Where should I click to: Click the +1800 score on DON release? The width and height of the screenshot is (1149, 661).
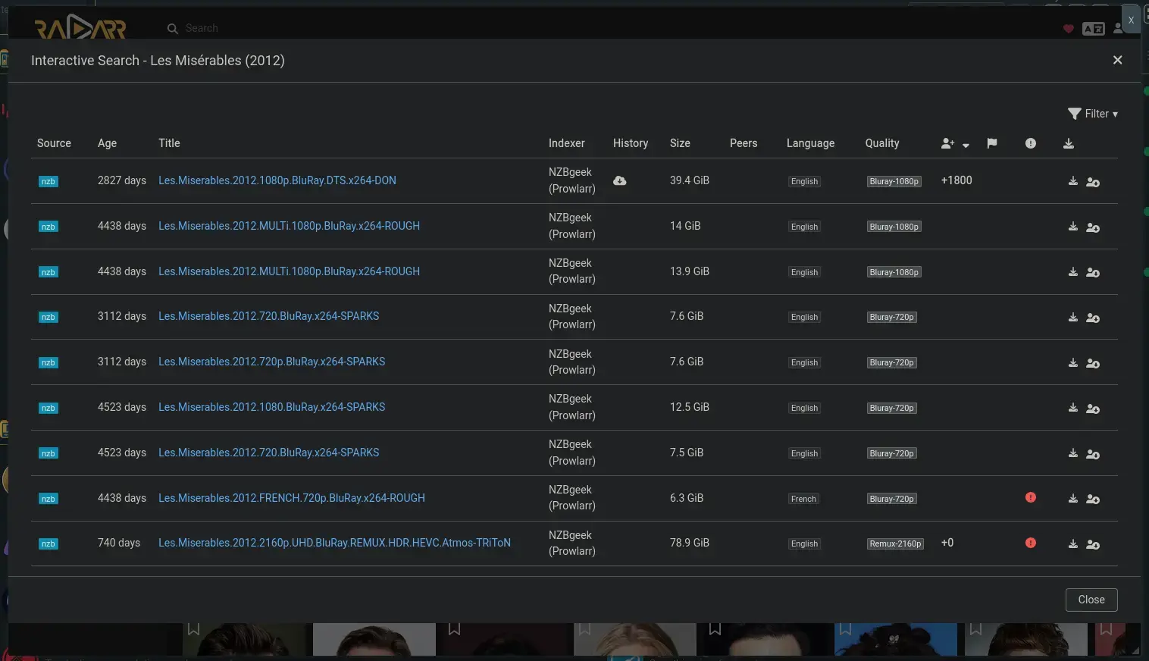click(956, 180)
